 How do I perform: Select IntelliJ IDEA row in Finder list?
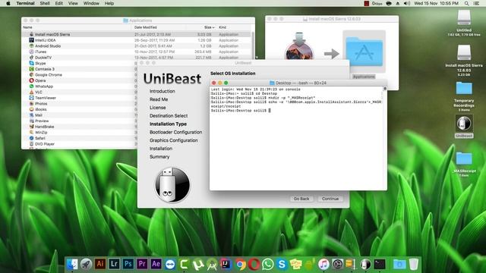137,40
